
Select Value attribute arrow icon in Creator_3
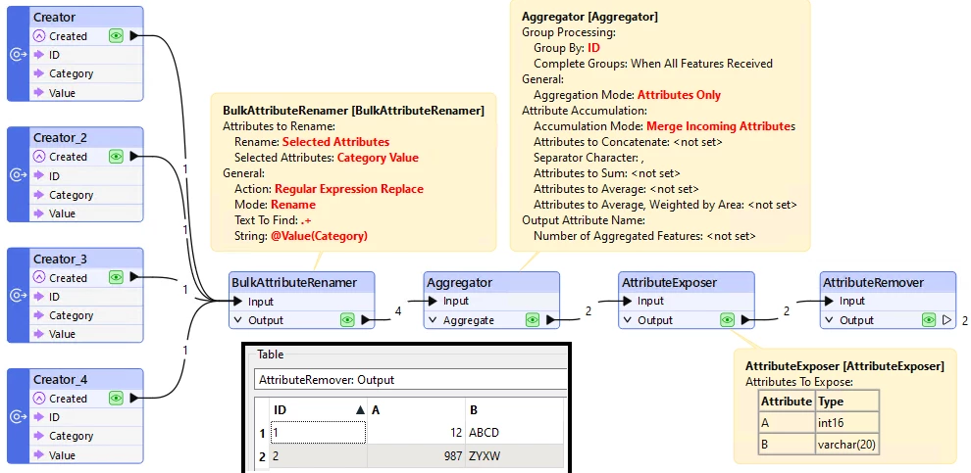[x=39, y=334]
